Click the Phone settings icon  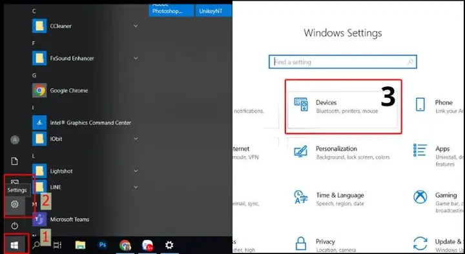(420, 104)
